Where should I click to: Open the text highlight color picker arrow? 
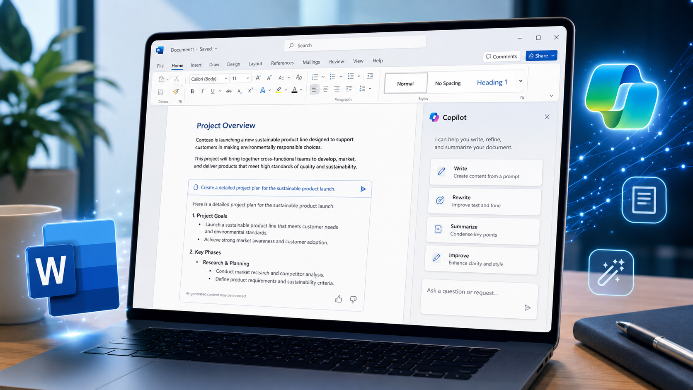pyautogui.click(x=286, y=90)
